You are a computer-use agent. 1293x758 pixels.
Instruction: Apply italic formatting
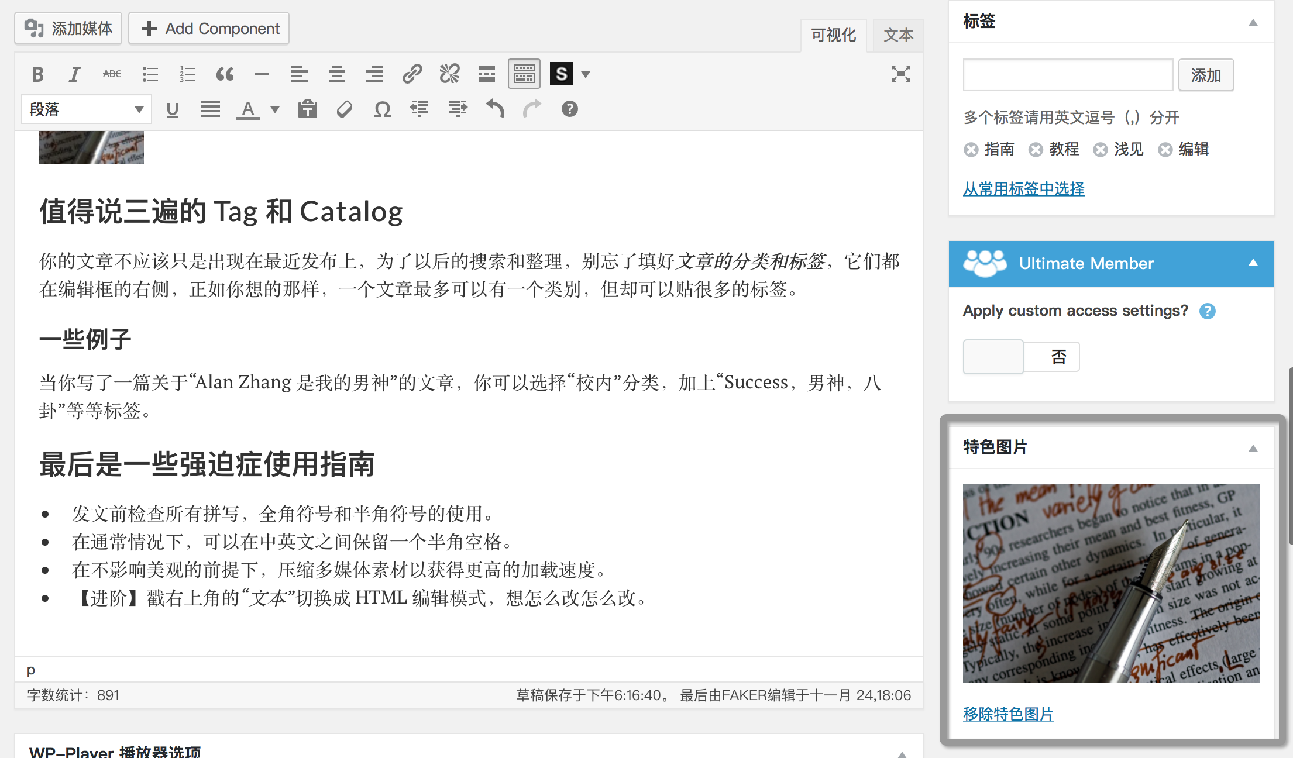[x=74, y=74]
